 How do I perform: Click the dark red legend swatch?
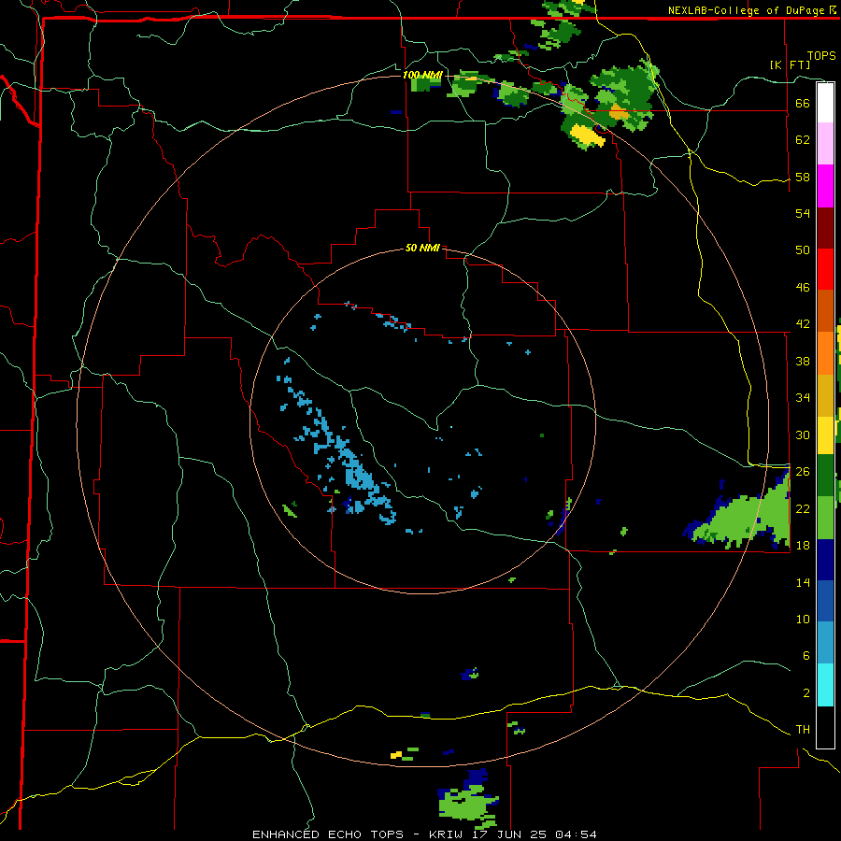(825, 228)
